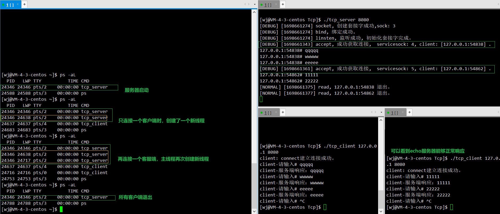The width and height of the screenshot is (500, 214).
Task: Click the prompt cursor in the qqqqq client pane
Action: coord(325,207)
